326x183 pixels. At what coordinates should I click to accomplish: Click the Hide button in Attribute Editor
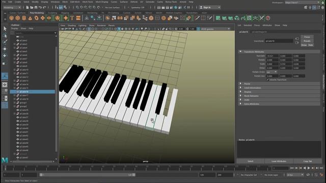click(x=310, y=45)
